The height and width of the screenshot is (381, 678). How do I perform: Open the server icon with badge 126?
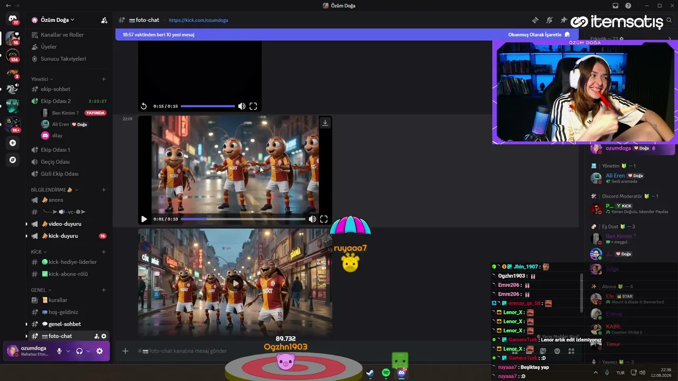coord(13,55)
